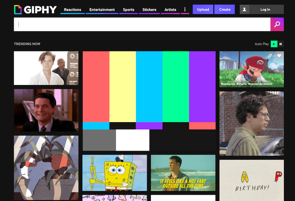Screen dimensions: 295x201
Task: Favorite the Mario GIF with the heart icon
Action: click(x=279, y=56)
